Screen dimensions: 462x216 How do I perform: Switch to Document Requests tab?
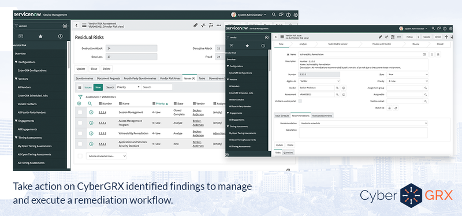coord(109,79)
